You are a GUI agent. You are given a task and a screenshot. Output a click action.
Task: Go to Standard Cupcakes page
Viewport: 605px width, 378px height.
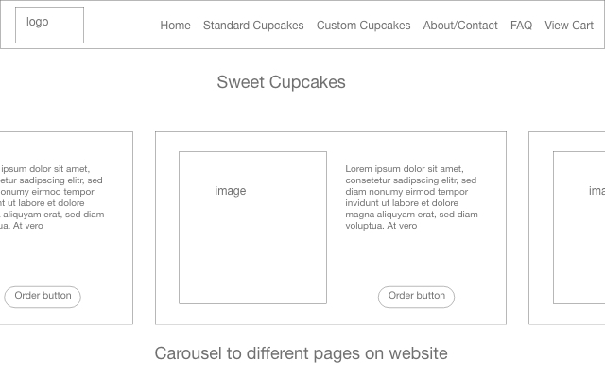(x=253, y=26)
